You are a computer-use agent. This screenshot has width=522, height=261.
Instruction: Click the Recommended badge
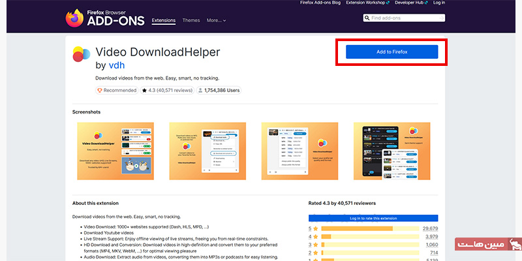pos(117,90)
